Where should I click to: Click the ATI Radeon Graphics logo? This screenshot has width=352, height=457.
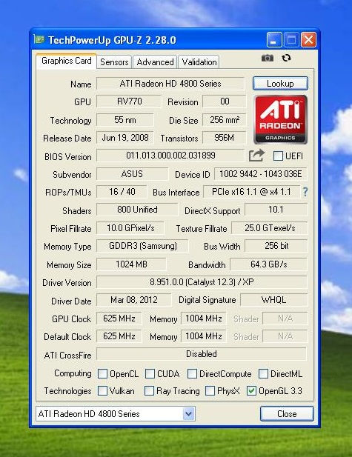[x=280, y=119]
